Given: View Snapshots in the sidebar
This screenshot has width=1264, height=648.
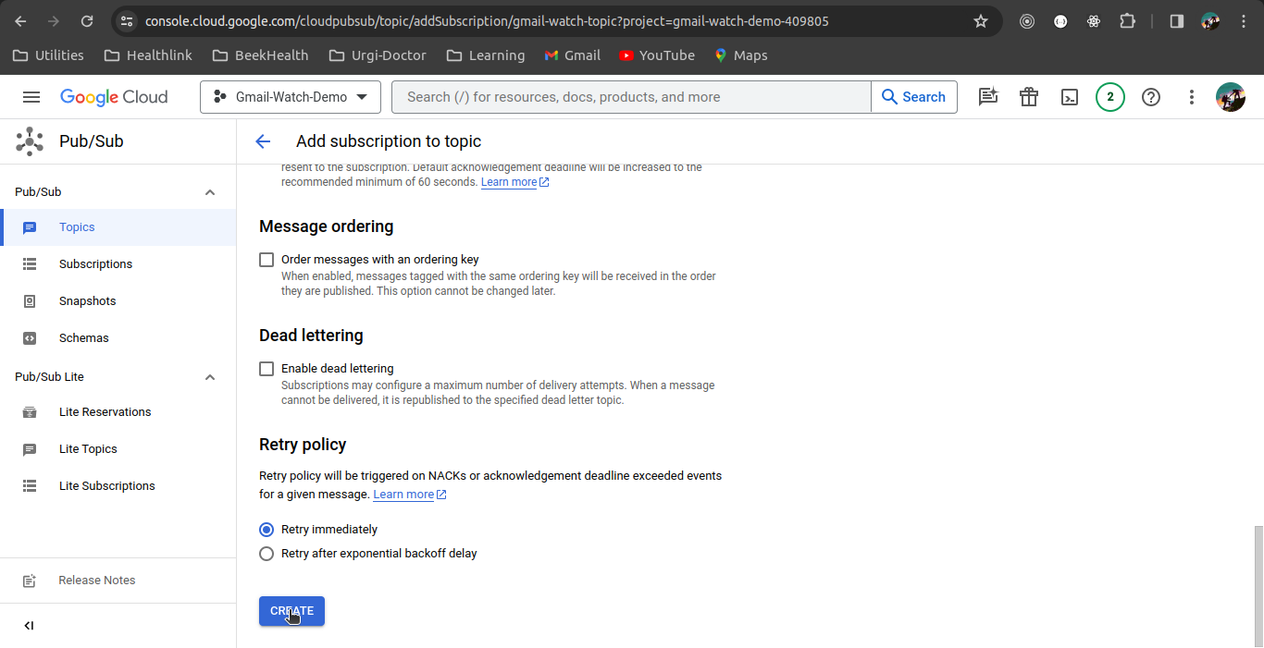Looking at the screenshot, I should [87, 300].
